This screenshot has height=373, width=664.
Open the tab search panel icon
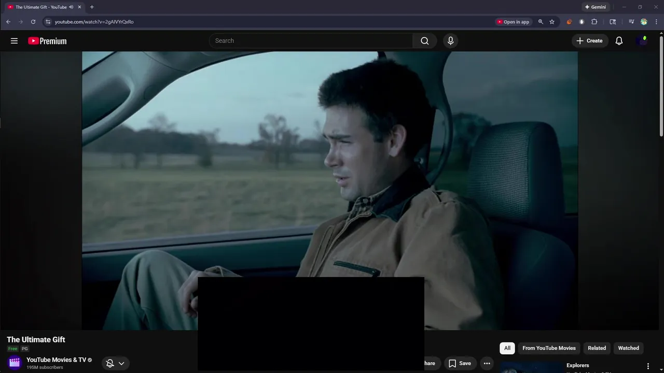[x=613, y=22]
